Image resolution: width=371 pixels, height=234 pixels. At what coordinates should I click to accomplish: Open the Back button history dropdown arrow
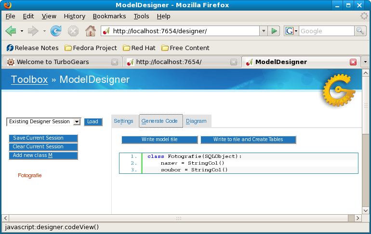[22, 31]
